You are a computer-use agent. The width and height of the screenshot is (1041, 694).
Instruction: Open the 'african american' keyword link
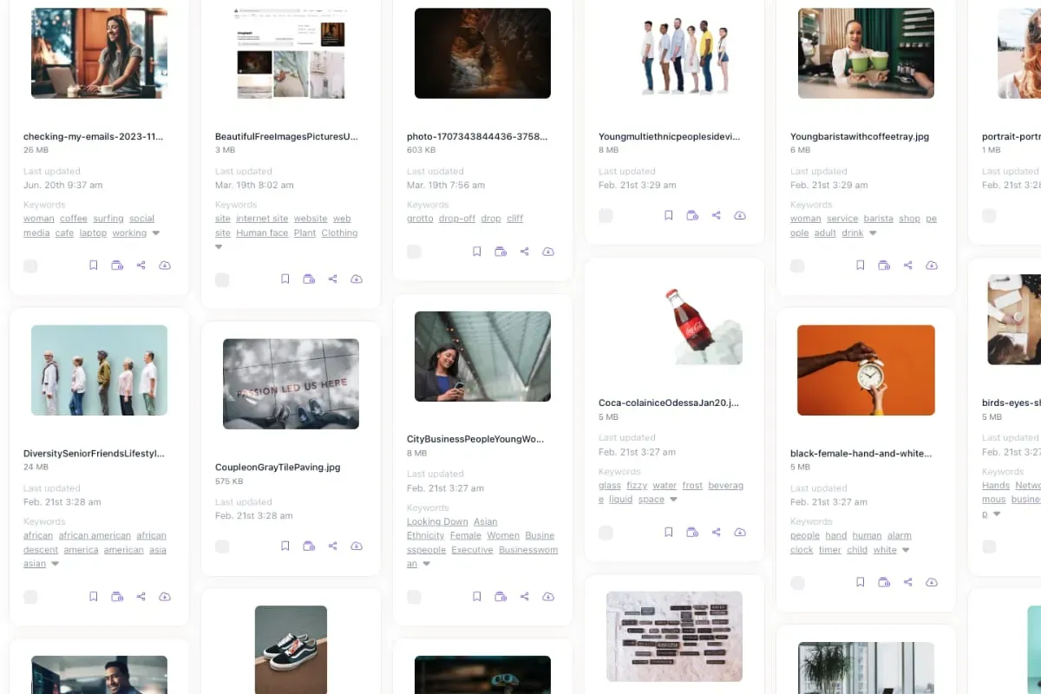(95, 536)
